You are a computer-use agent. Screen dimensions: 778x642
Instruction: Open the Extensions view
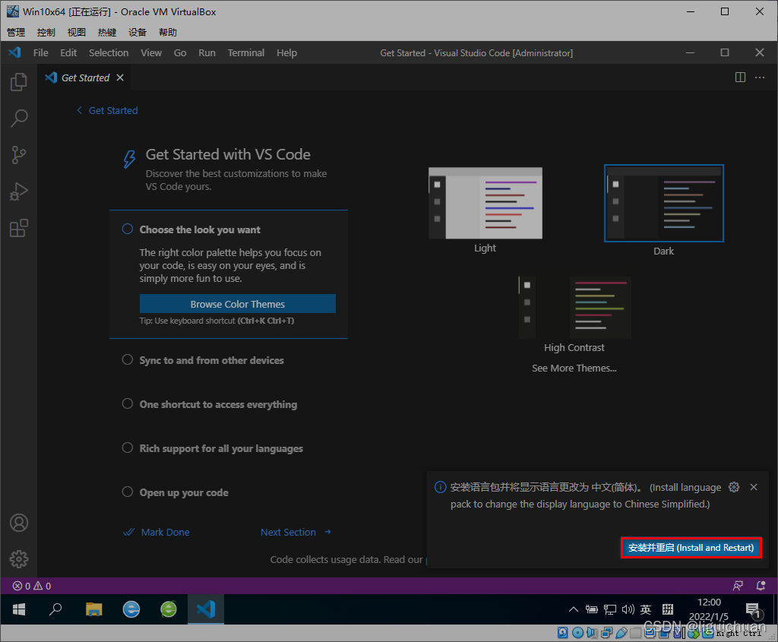[x=19, y=228]
